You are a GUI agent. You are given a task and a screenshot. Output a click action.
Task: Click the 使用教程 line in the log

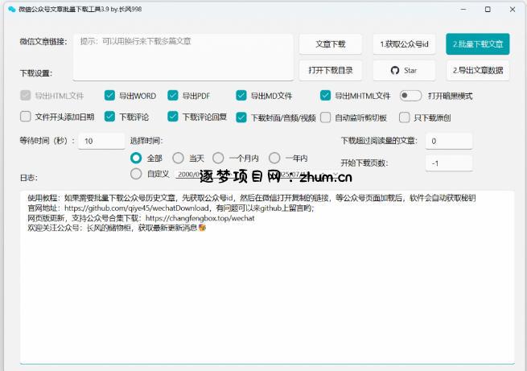point(251,198)
